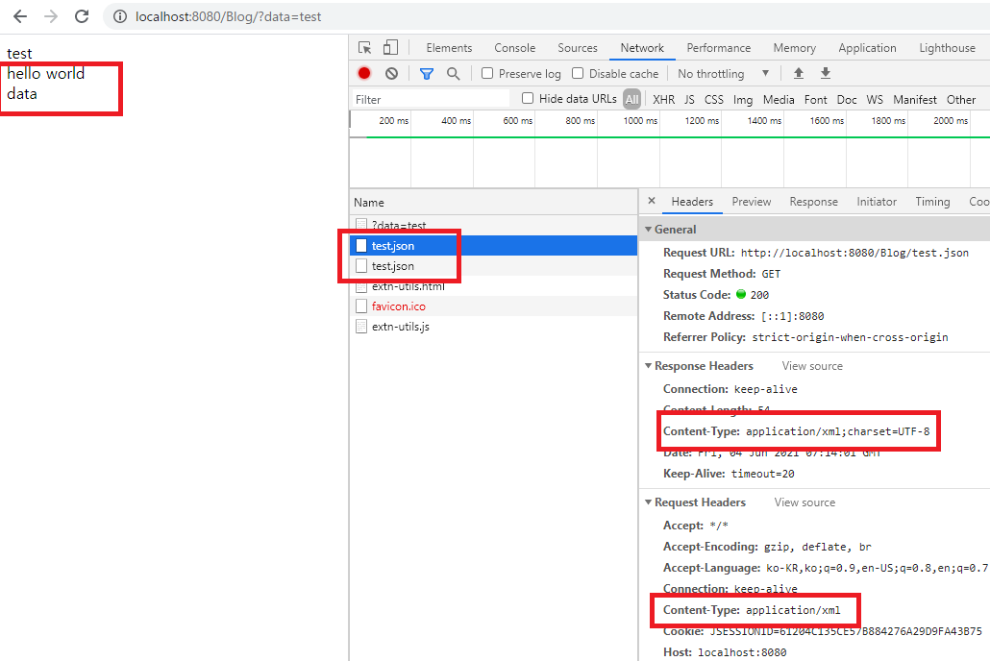Click the import HAR upload arrow
The image size is (990, 661).
click(x=798, y=74)
